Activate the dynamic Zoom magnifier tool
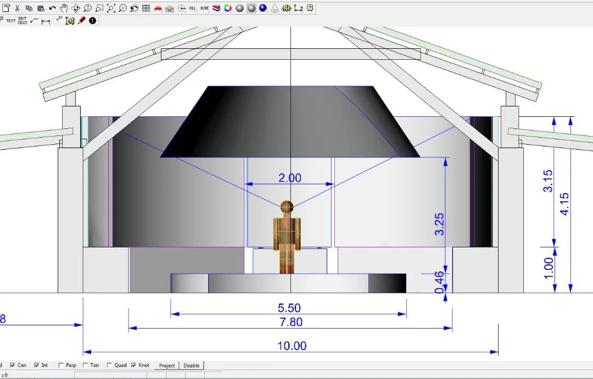 click(x=87, y=8)
